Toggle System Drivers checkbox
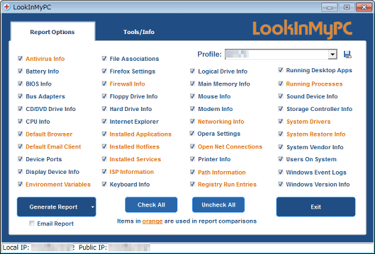The height and width of the screenshot is (254, 375). point(281,121)
